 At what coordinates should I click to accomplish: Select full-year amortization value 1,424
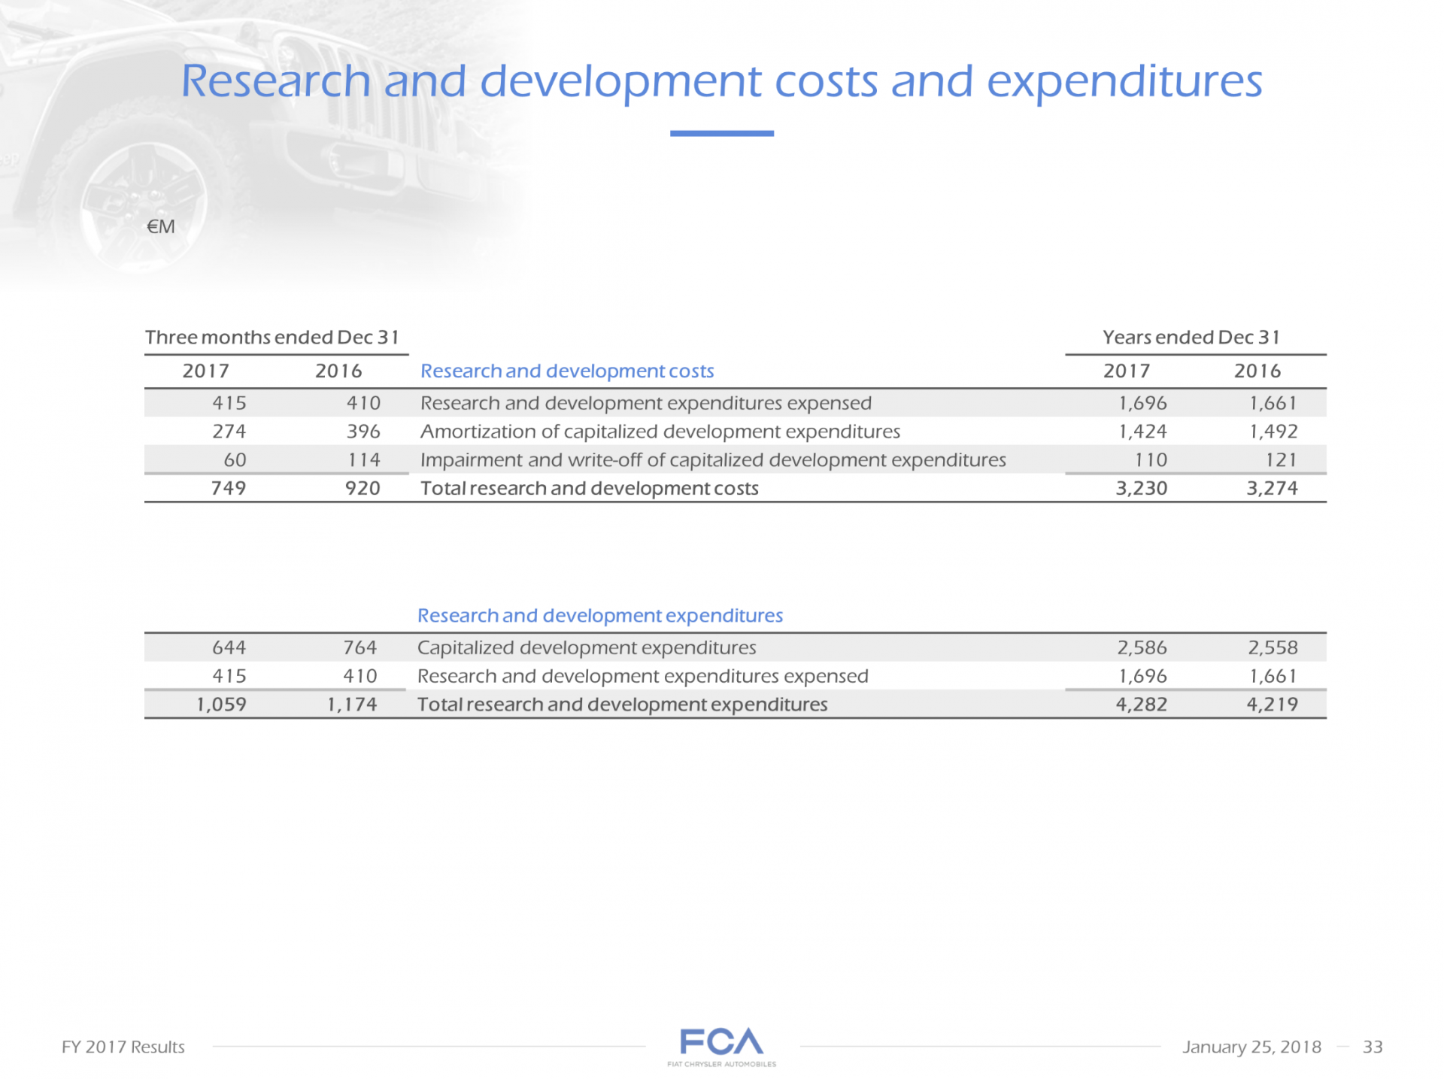pyautogui.click(x=1142, y=432)
